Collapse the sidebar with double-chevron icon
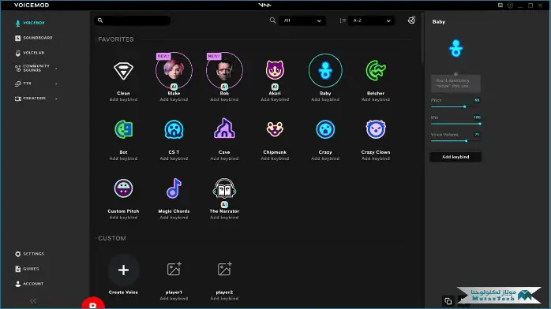The height and width of the screenshot is (309, 551). click(x=33, y=301)
